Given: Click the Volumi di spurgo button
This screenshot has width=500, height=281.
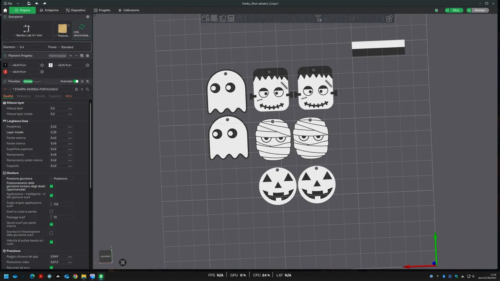Looking at the screenshot, I should click(x=57, y=56).
